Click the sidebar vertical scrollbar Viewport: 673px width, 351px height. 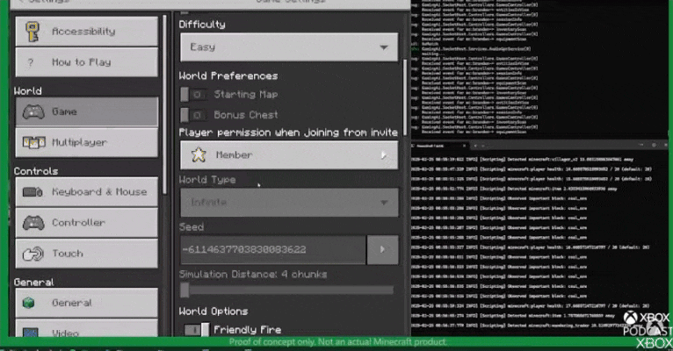[165, 105]
